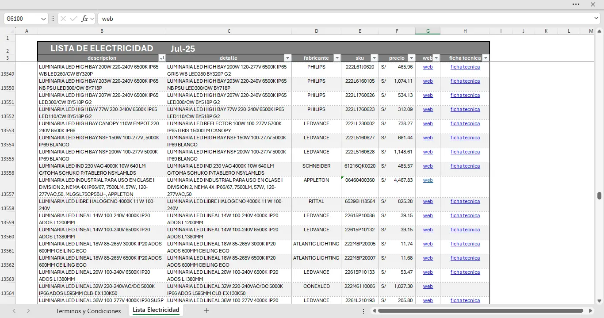
Task: Go to previous sheet with left arrow
Action: [14, 311]
